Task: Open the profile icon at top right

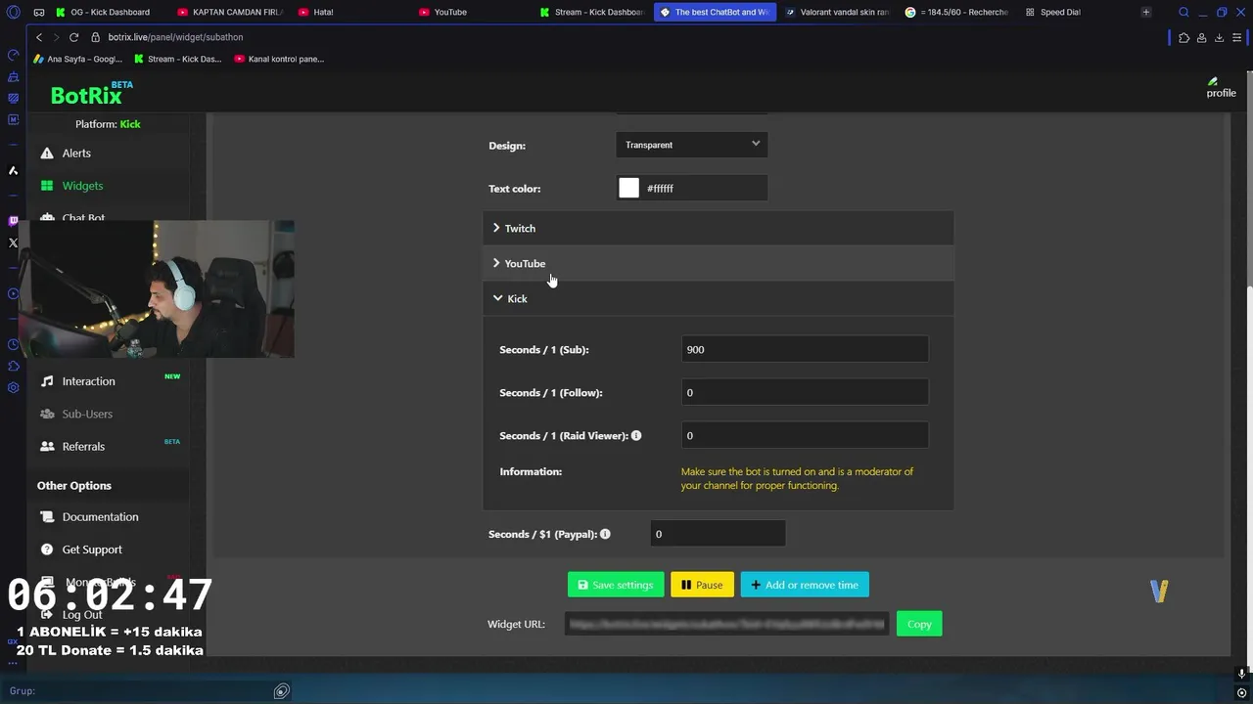Action: click(x=1220, y=88)
